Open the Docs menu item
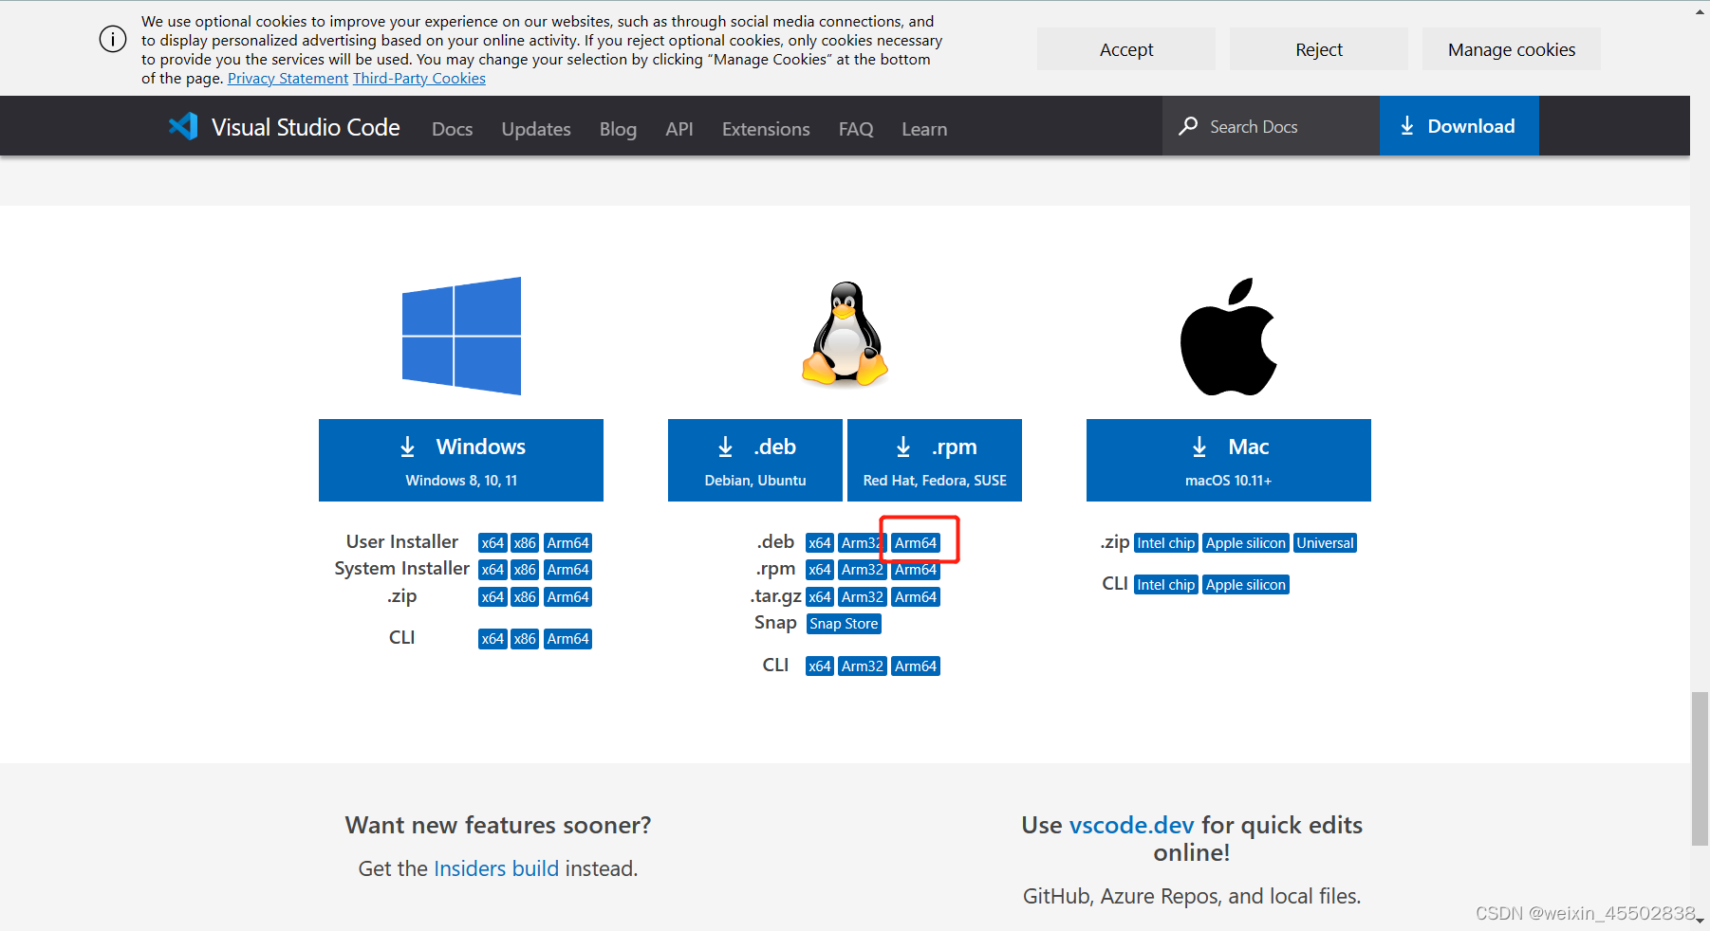1710x931 pixels. point(452,129)
